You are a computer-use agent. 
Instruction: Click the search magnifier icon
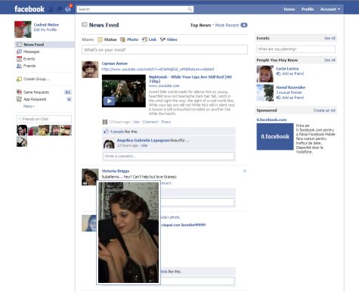click(x=190, y=9)
